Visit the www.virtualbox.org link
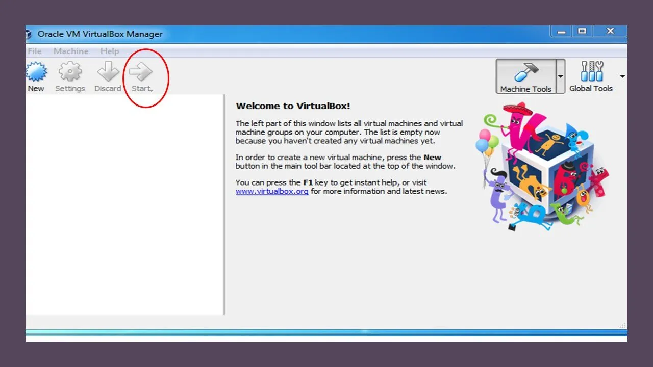 tap(272, 191)
